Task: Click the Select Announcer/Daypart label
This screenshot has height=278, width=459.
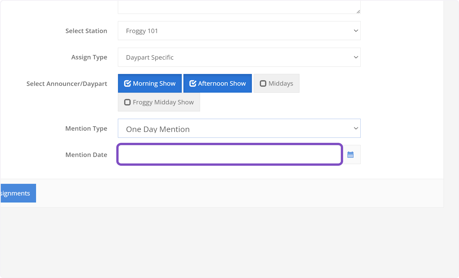Action: 67,84
